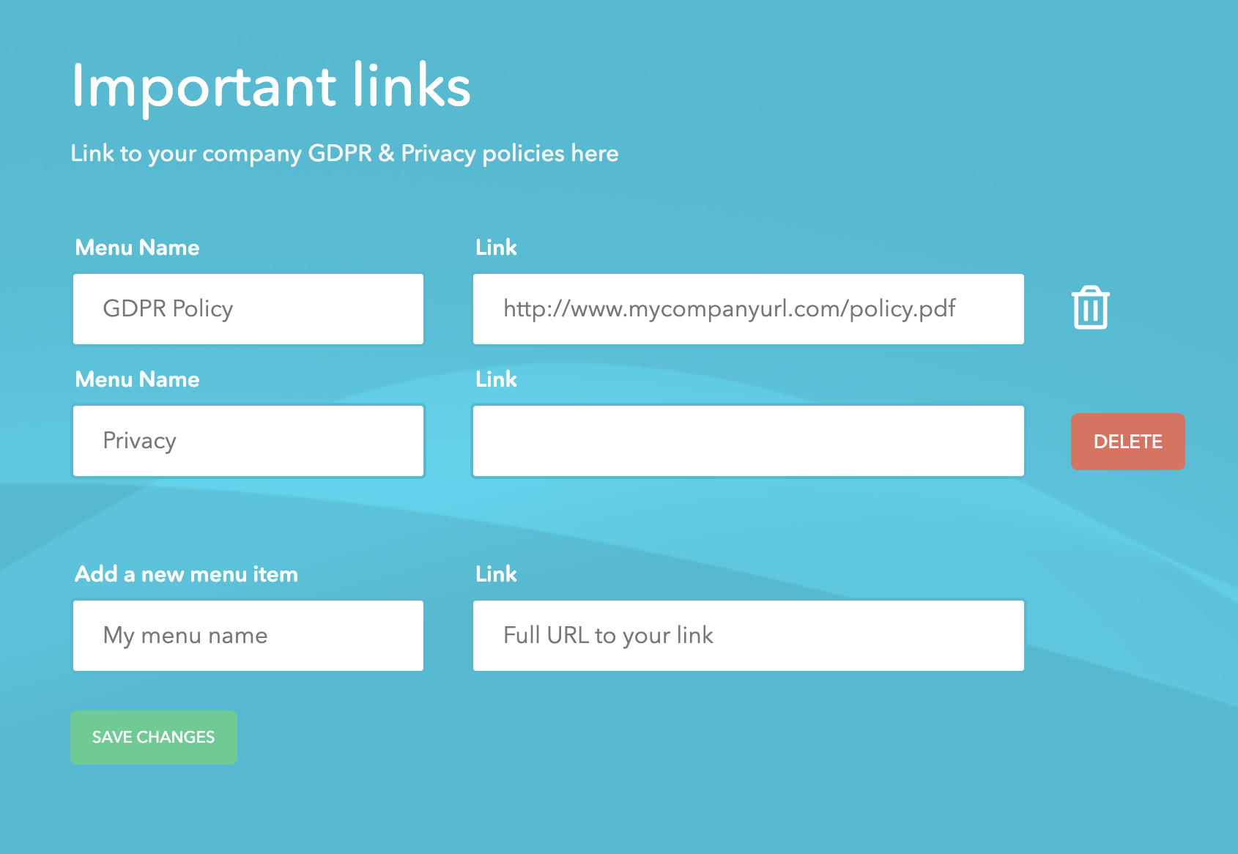The width and height of the screenshot is (1238, 854).
Task: Click the GDPR Policy menu name field
Action: 248,308
